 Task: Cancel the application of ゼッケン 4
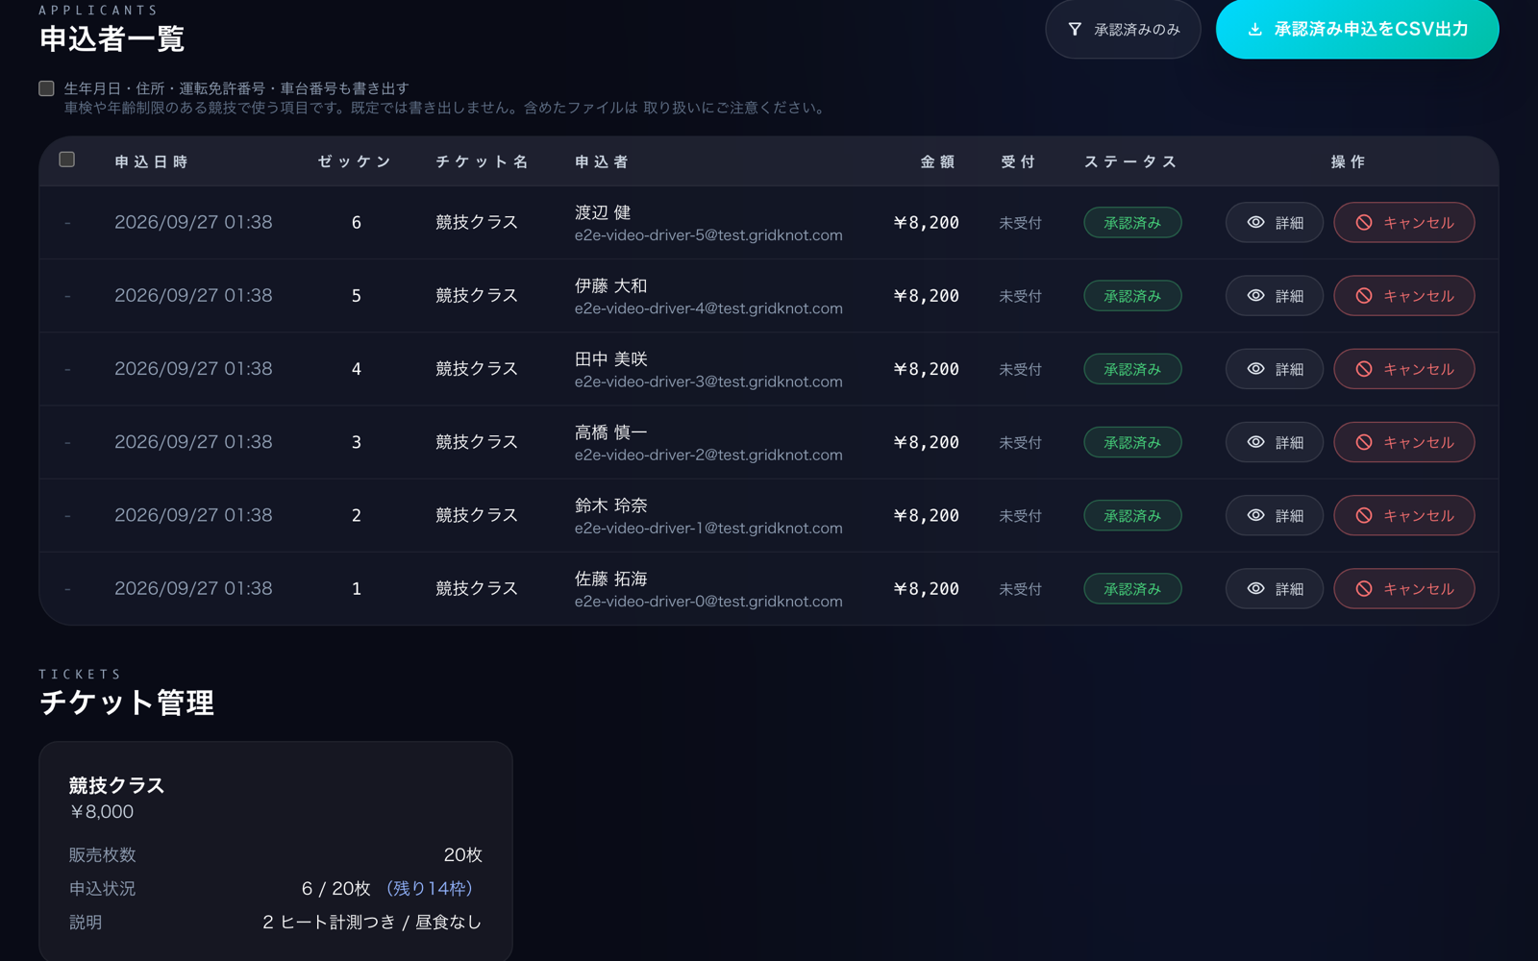[x=1404, y=369]
